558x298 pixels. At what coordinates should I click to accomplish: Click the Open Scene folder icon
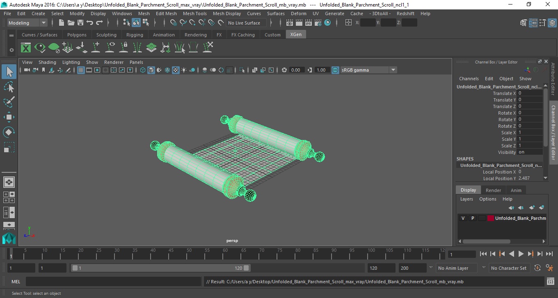tap(71, 23)
